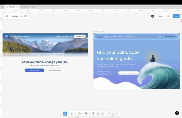The width and height of the screenshot is (182, 118).
Task: Select the Text tool
Action: pyautogui.click(x=93, y=113)
